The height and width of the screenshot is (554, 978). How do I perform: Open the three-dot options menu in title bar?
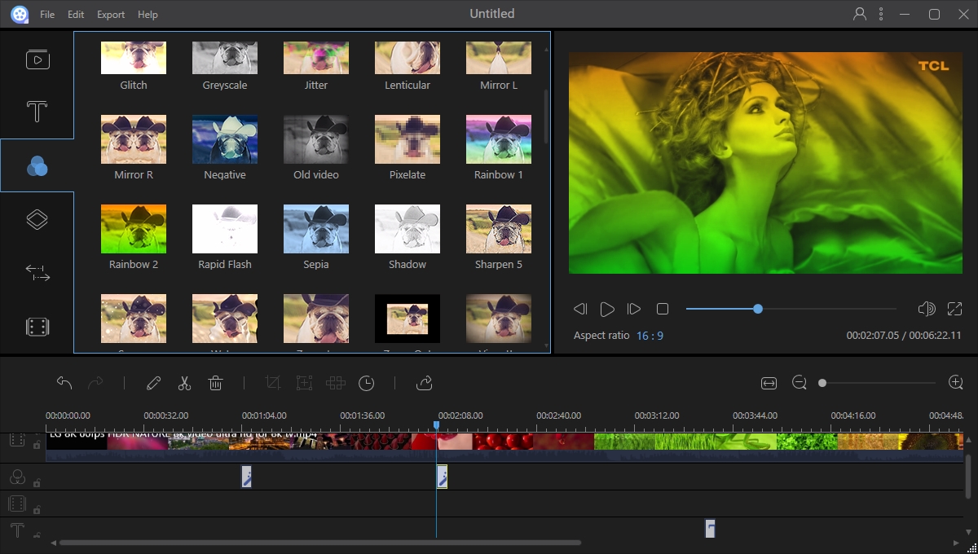(881, 14)
